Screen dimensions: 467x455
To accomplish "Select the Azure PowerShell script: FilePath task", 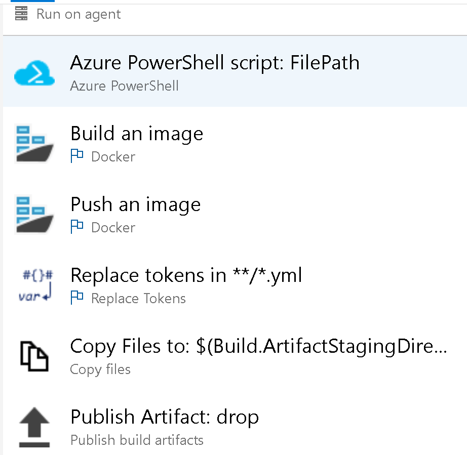I will [215, 63].
